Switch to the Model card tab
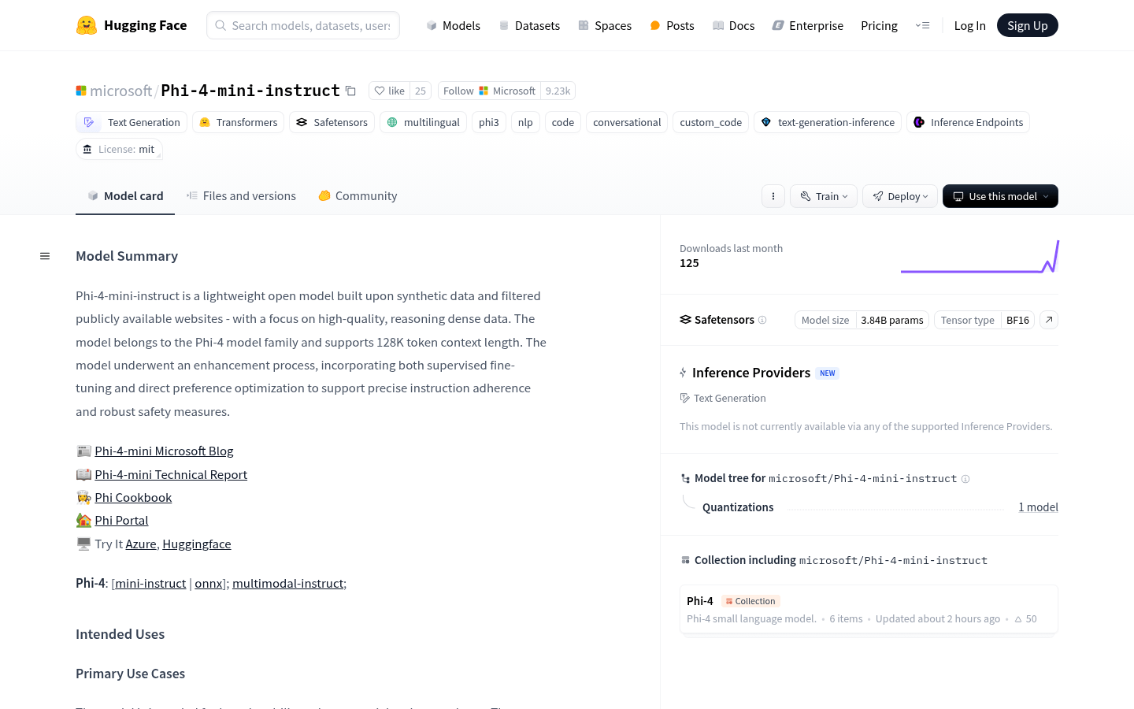Screen dimensions: 1134x709 coord(125,196)
